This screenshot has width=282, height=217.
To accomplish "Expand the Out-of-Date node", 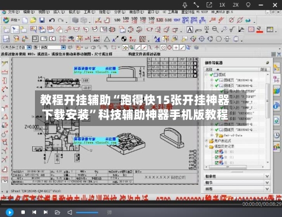I will [211, 135].
